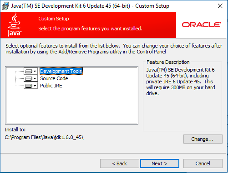The image size is (228, 173).
Task: Click the Custom Setup banner heading
Action: [x=54, y=19]
